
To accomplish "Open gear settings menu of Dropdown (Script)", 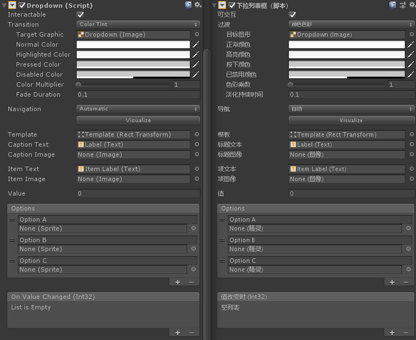I will pyautogui.click(x=198, y=5).
